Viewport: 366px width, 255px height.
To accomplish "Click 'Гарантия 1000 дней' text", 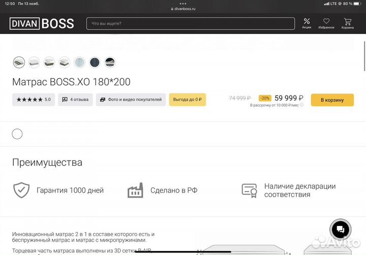I will pyautogui.click(x=70, y=190).
